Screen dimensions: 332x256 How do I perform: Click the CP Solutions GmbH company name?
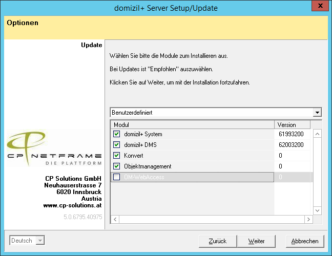pyautogui.click(x=73, y=179)
